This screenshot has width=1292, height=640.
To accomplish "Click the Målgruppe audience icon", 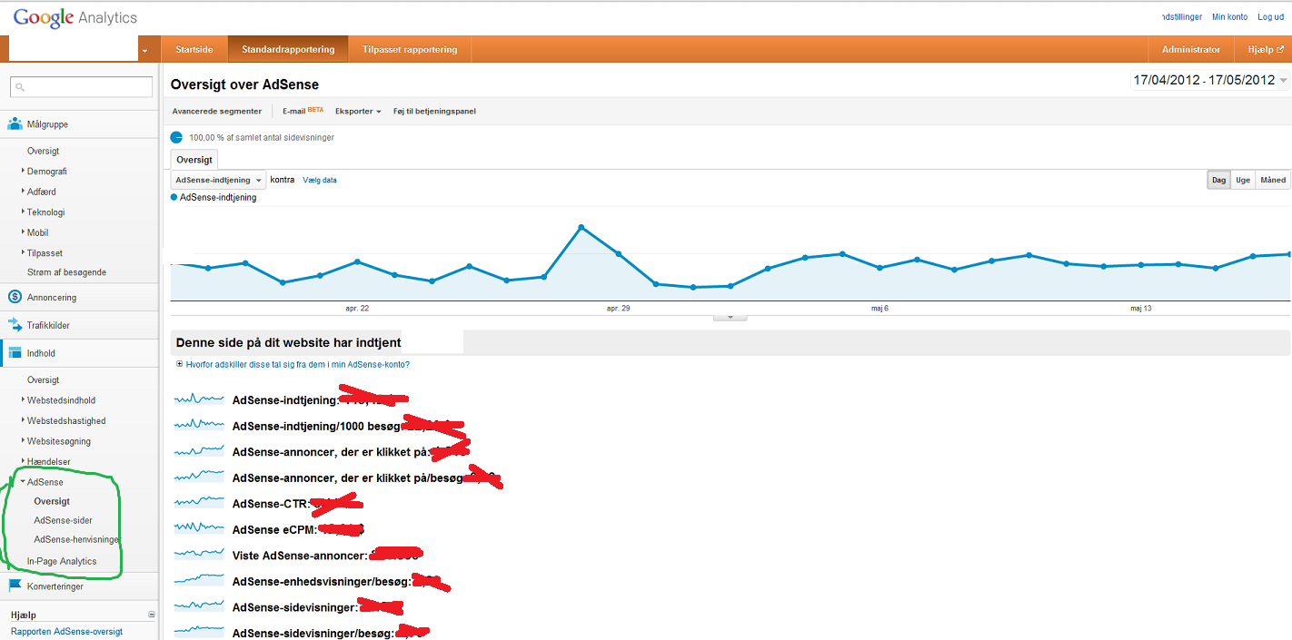I will 15,124.
